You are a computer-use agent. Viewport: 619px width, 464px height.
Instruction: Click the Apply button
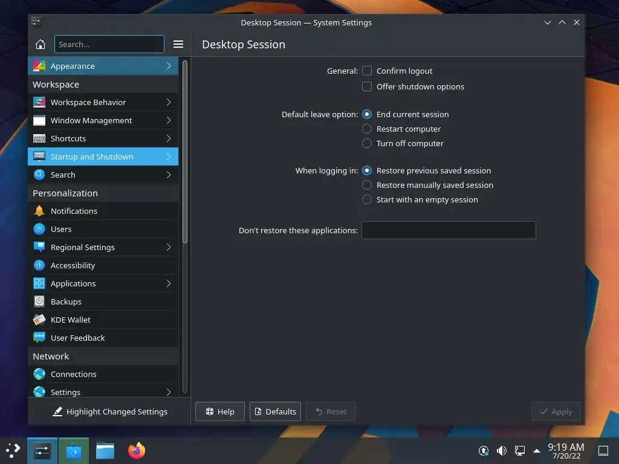click(556, 411)
